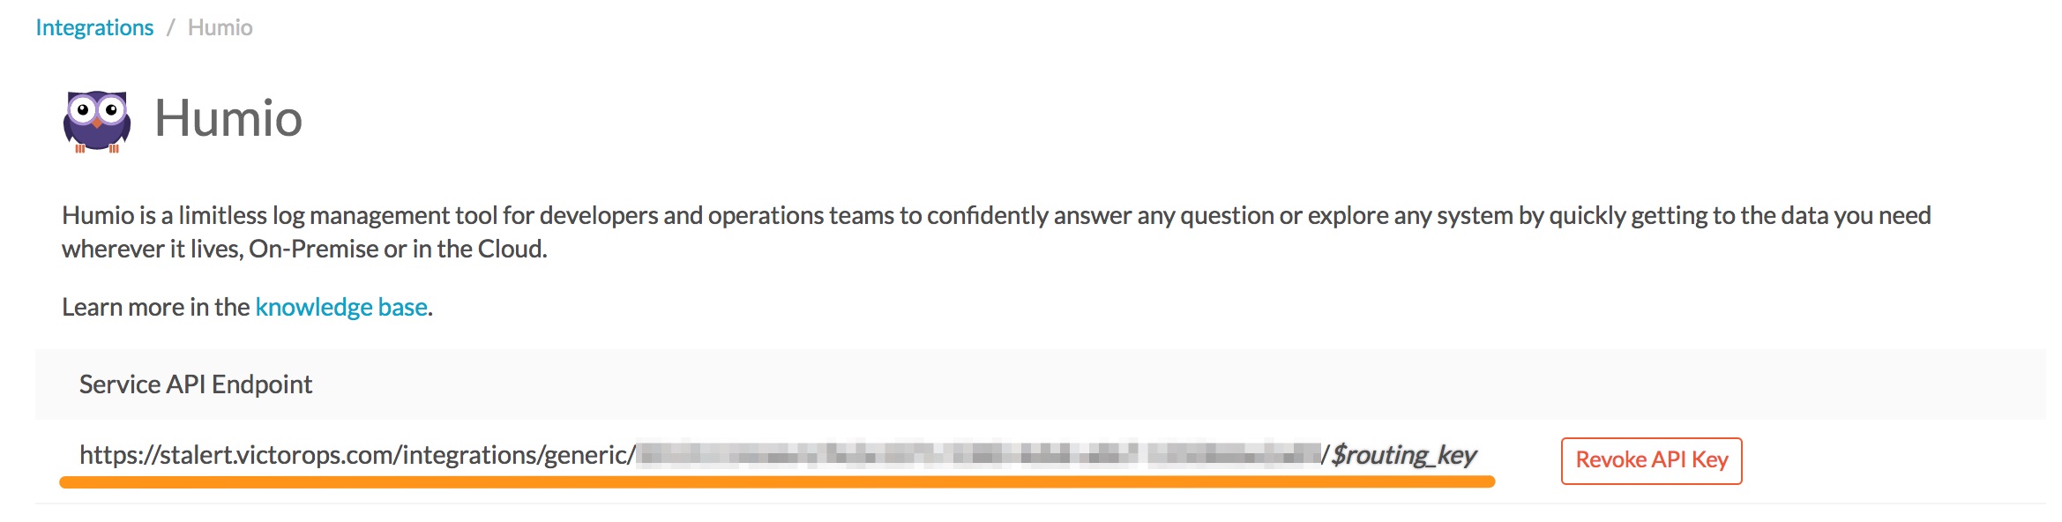Click the breadcrumb separator slash
The image size is (2062, 522).
point(170,26)
